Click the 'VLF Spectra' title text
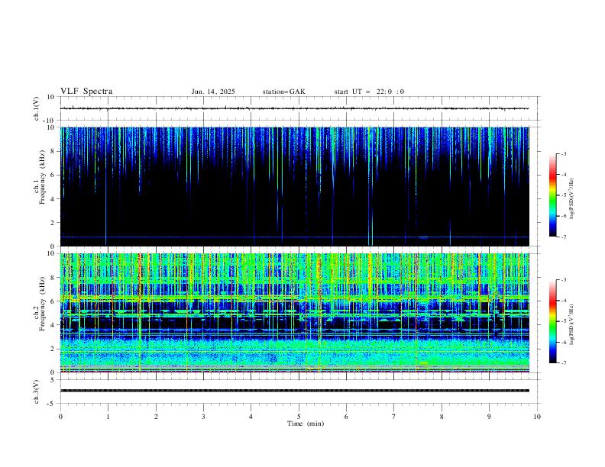Image resolution: width=605 pixels, height=467 pixels. [x=86, y=92]
